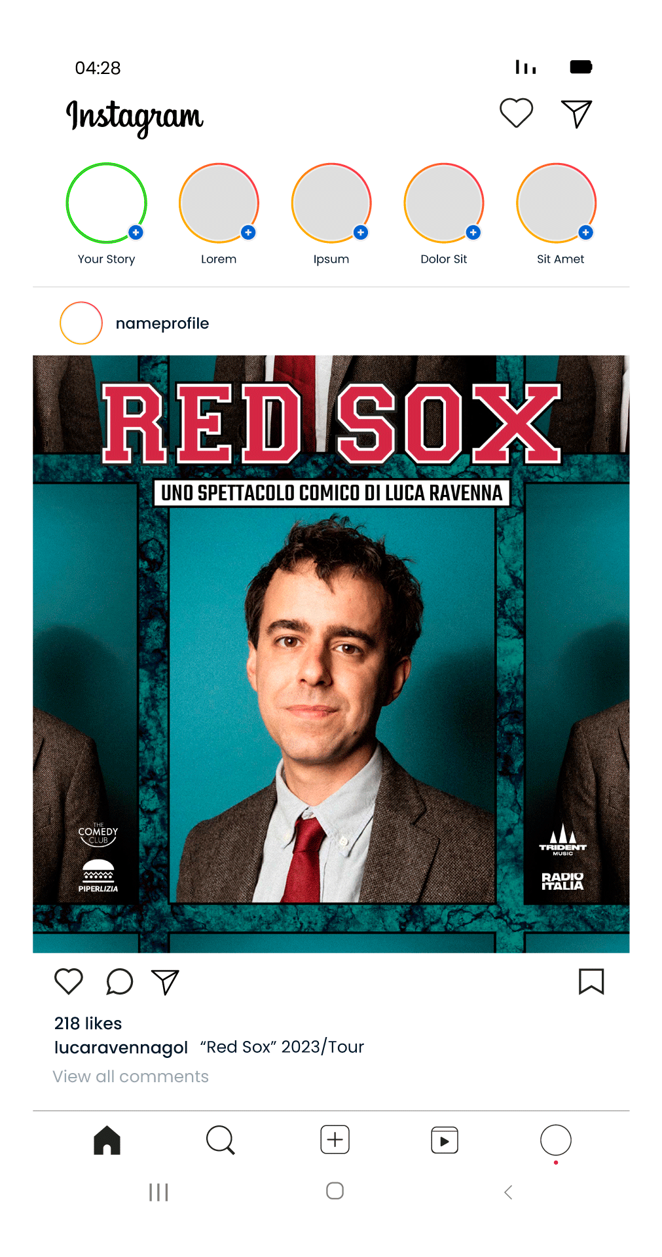Open comment bubble under the post
Screen dimensions: 662x1257
[119, 982]
